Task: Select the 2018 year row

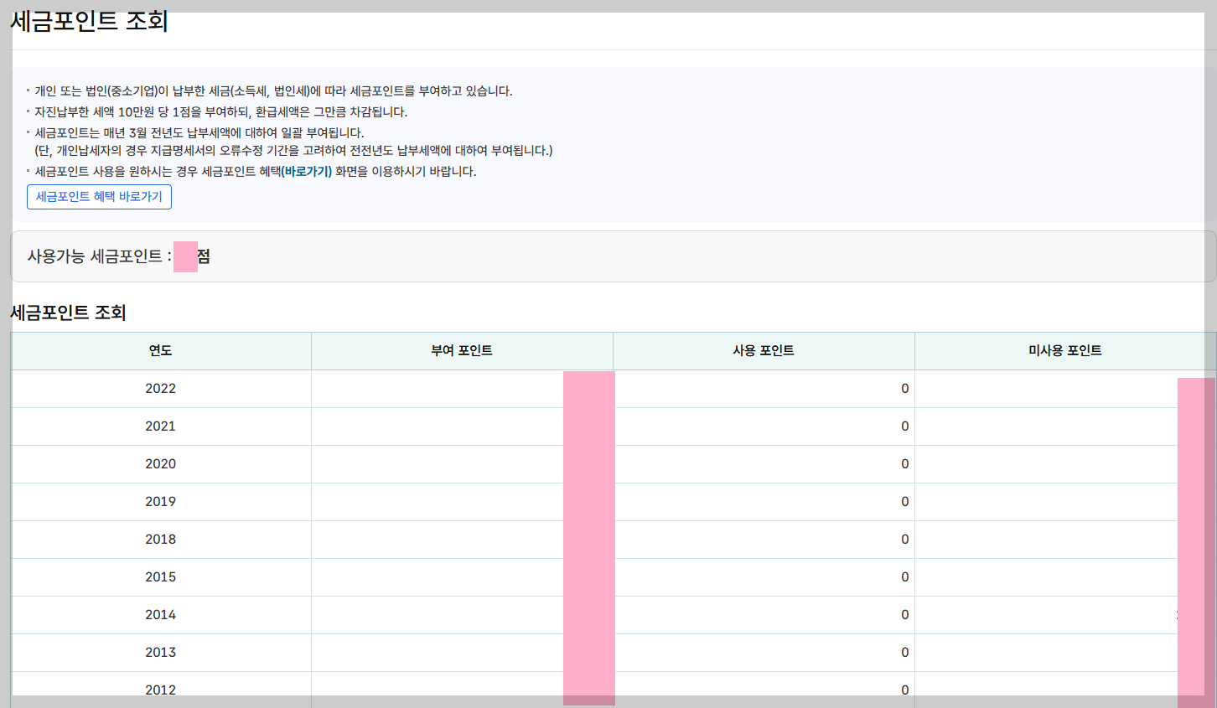Action: pyautogui.click(x=160, y=539)
